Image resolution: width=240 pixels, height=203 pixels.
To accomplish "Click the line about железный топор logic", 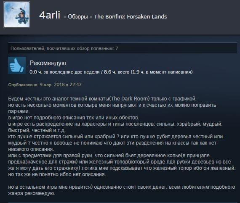I will click(x=122, y=168).
